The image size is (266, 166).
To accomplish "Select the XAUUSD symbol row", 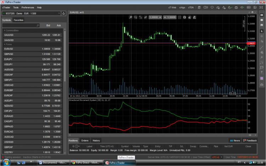I will tap(33, 35).
